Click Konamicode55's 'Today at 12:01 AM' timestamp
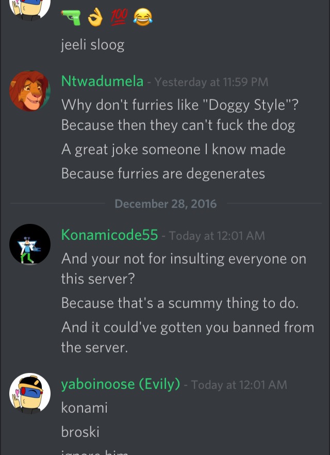This screenshot has height=455, width=330. tap(217, 236)
